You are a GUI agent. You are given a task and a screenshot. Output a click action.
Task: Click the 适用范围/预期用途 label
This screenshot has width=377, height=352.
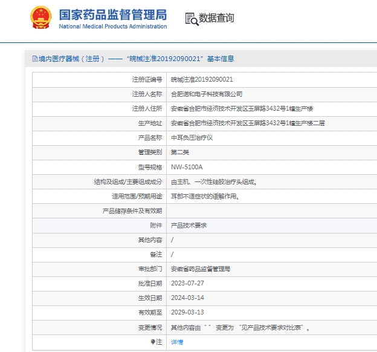pos(137,196)
